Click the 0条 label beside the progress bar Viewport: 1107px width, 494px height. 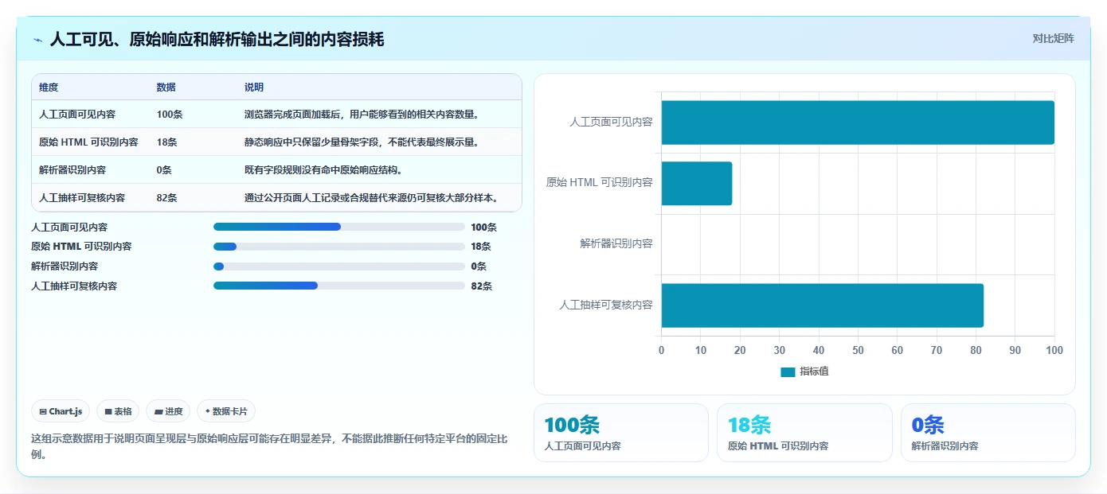click(479, 266)
